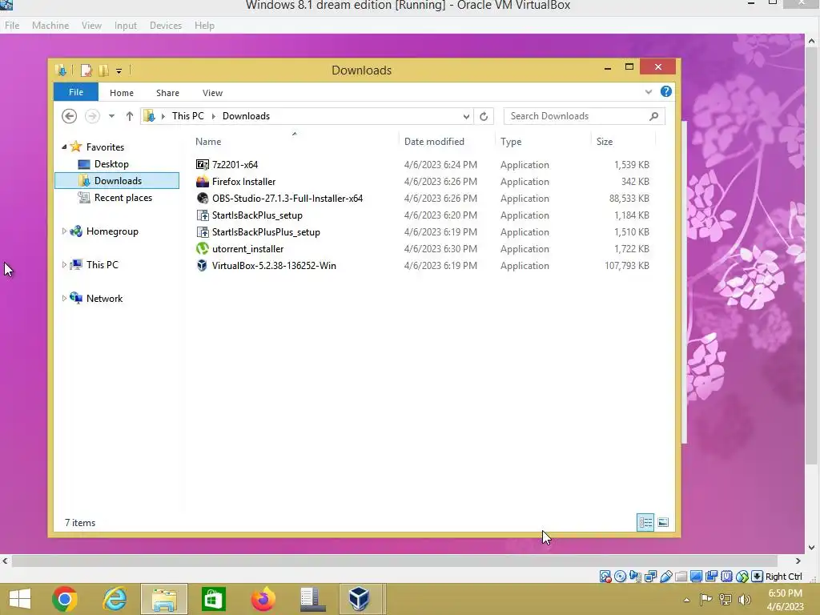Image resolution: width=820 pixels, height=615 pixels.
Task: Click the 107,793 KB size cell
Action: pos(627,266)
